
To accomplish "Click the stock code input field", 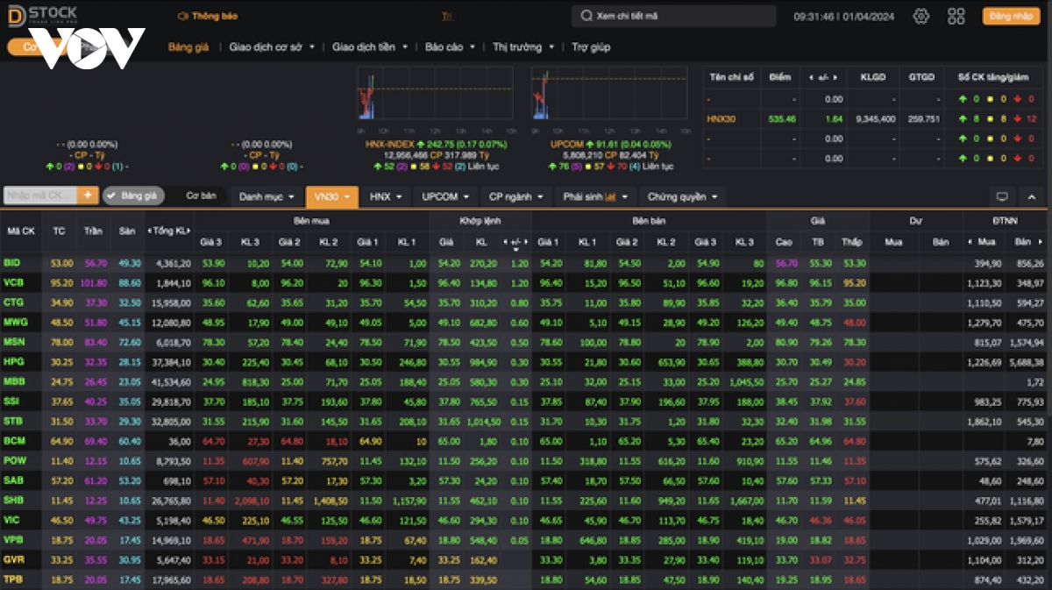I will tap(40, 195).
